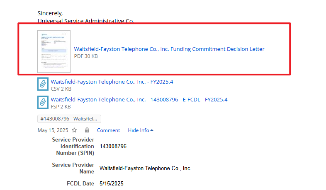The image size is (326, 190).
Task: Collapse details with Hide Info
Action: tap(141, 130)
